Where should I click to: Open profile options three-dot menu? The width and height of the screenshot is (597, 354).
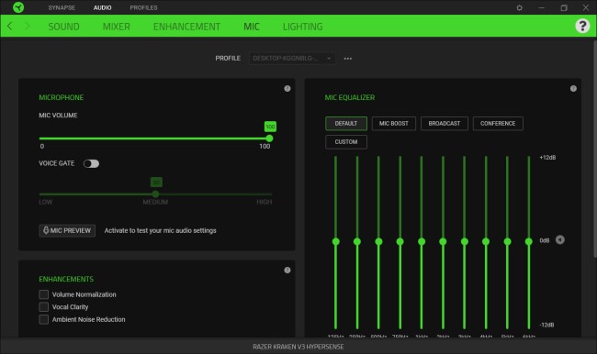[347, 59]
